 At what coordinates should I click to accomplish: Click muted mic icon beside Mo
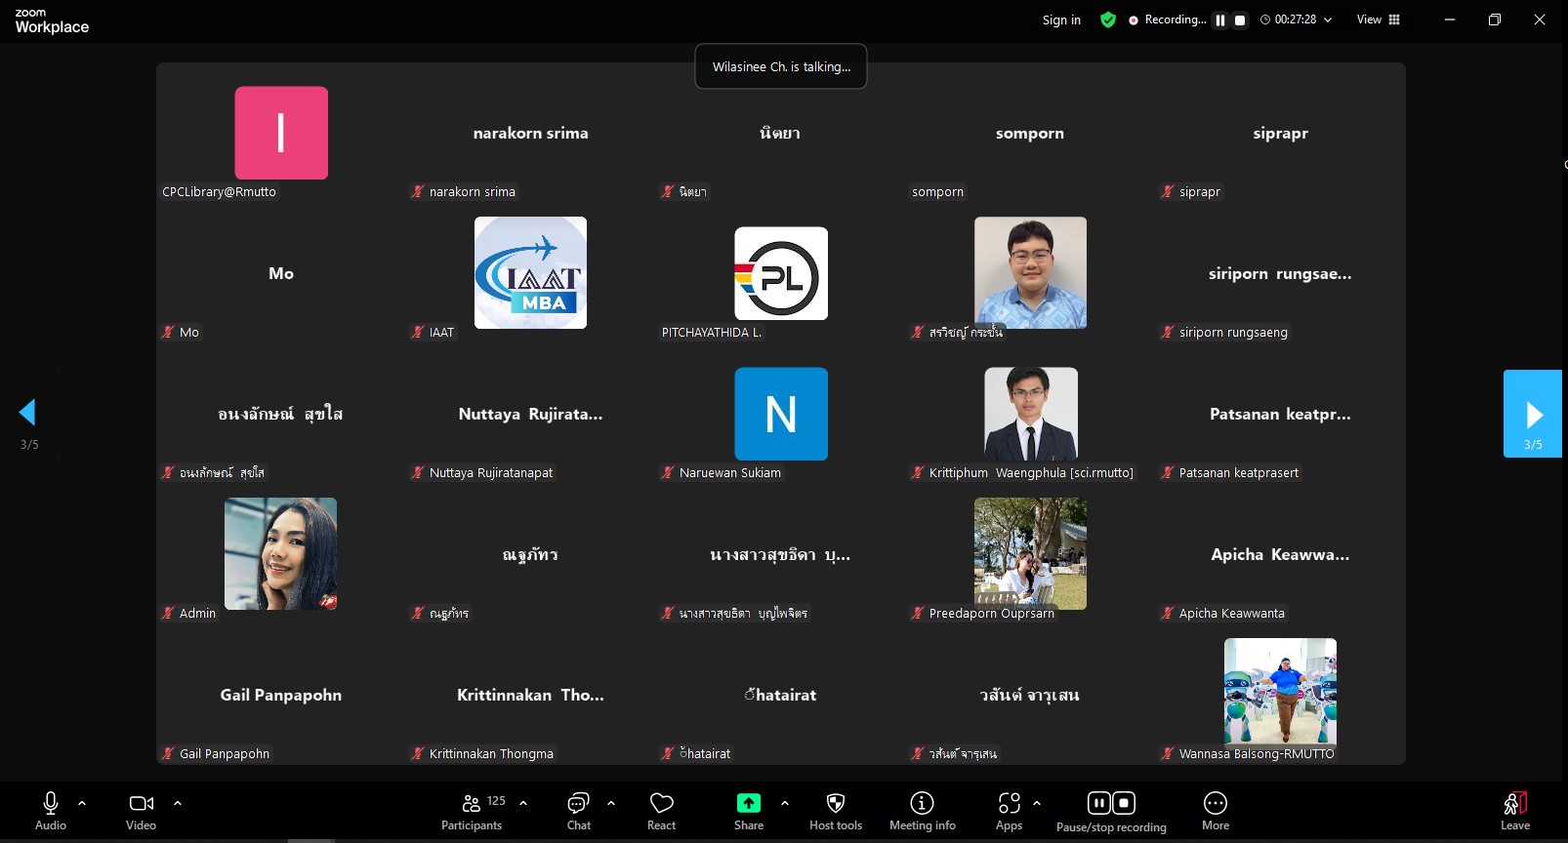pyautogui.click(x=168, y=332)
